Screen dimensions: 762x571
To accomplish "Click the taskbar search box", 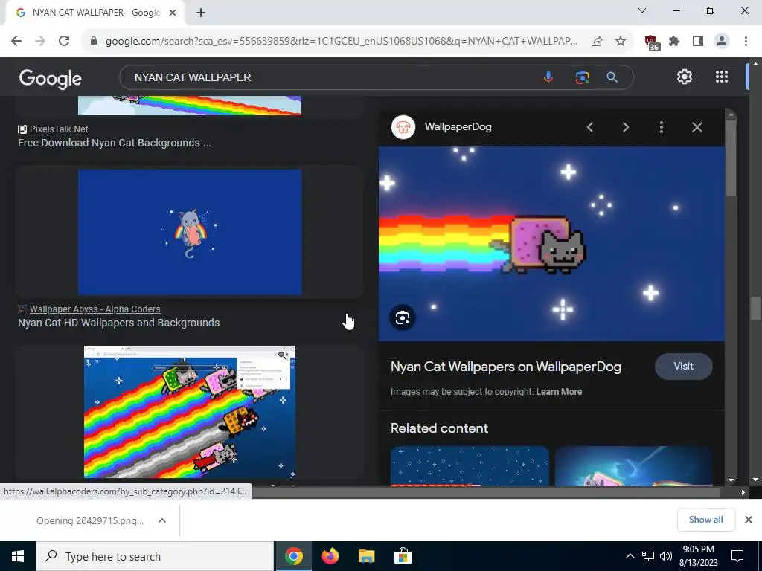I will click(x=155, y=556).
